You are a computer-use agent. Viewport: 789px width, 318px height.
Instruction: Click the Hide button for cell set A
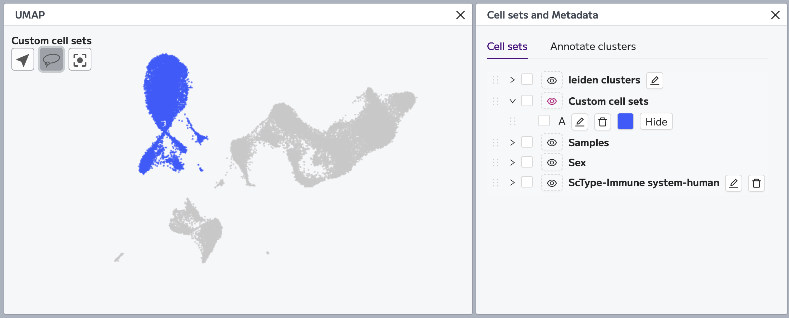click(x=656, y=122)
